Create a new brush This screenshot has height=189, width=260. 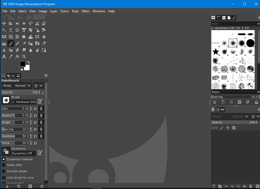(x=223, y=102)
